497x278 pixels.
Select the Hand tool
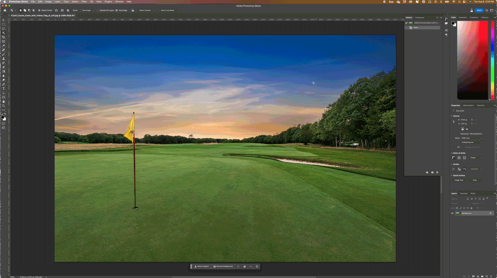point(3,101)
